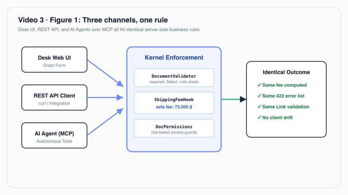This screenshot has width=348, height=195.
Task: Click 'Same 422 error list' item
Action: 281,96
